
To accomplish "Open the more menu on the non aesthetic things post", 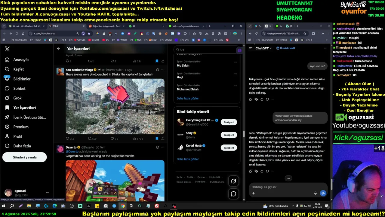I will click(163, 70).
